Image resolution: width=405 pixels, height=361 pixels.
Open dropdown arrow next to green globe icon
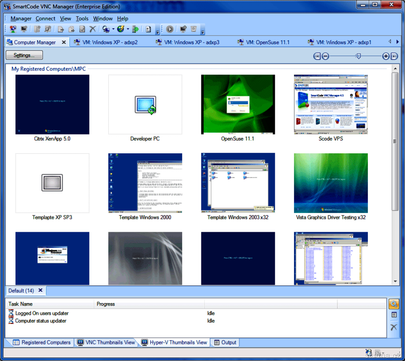(x=127, y=29)
